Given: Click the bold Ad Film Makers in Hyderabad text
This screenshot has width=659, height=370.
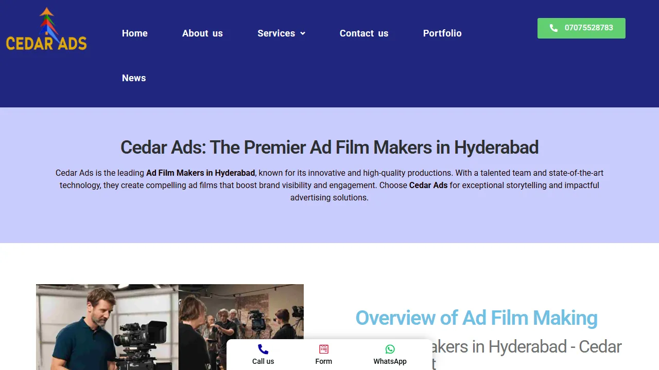Looking at the screenshot, I should (200, 173).
